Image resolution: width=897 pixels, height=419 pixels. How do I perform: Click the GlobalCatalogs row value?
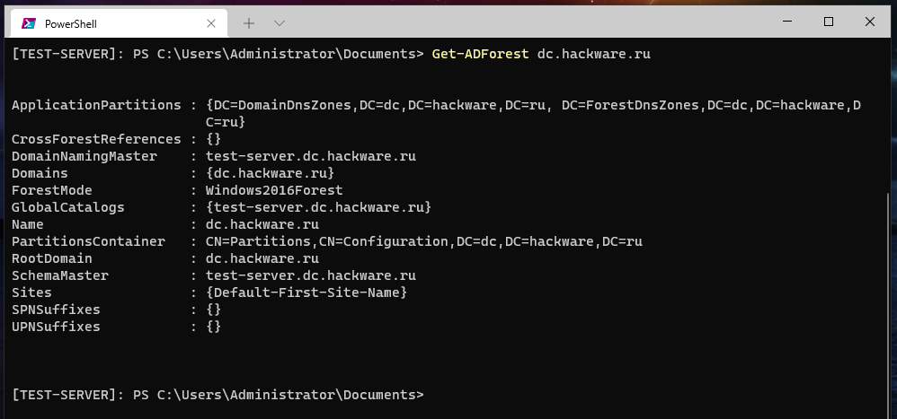(x=318, y=207)
